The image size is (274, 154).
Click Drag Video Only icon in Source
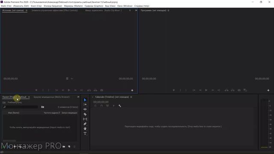coord(67,79)
